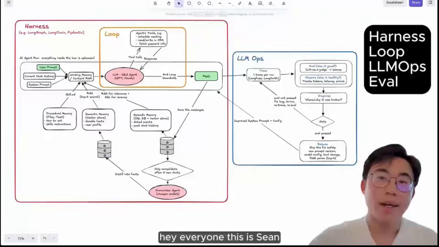This screenshot has height=247, width=439.
Task: Select the Eval (Was it good?) box
Action: (324, 68)
